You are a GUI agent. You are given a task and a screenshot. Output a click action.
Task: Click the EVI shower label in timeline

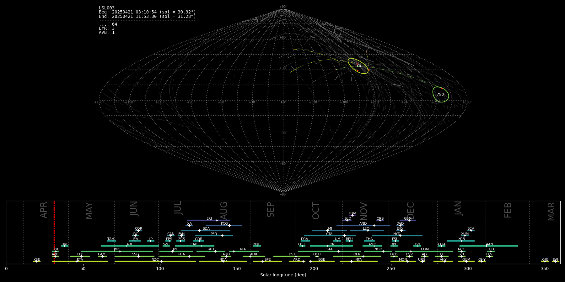(555, 260)
